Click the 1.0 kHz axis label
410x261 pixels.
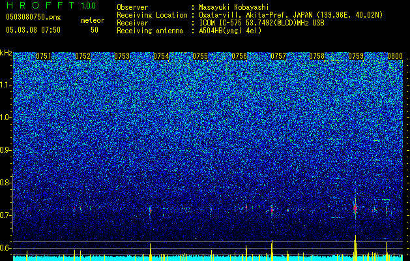pos(6,117)
